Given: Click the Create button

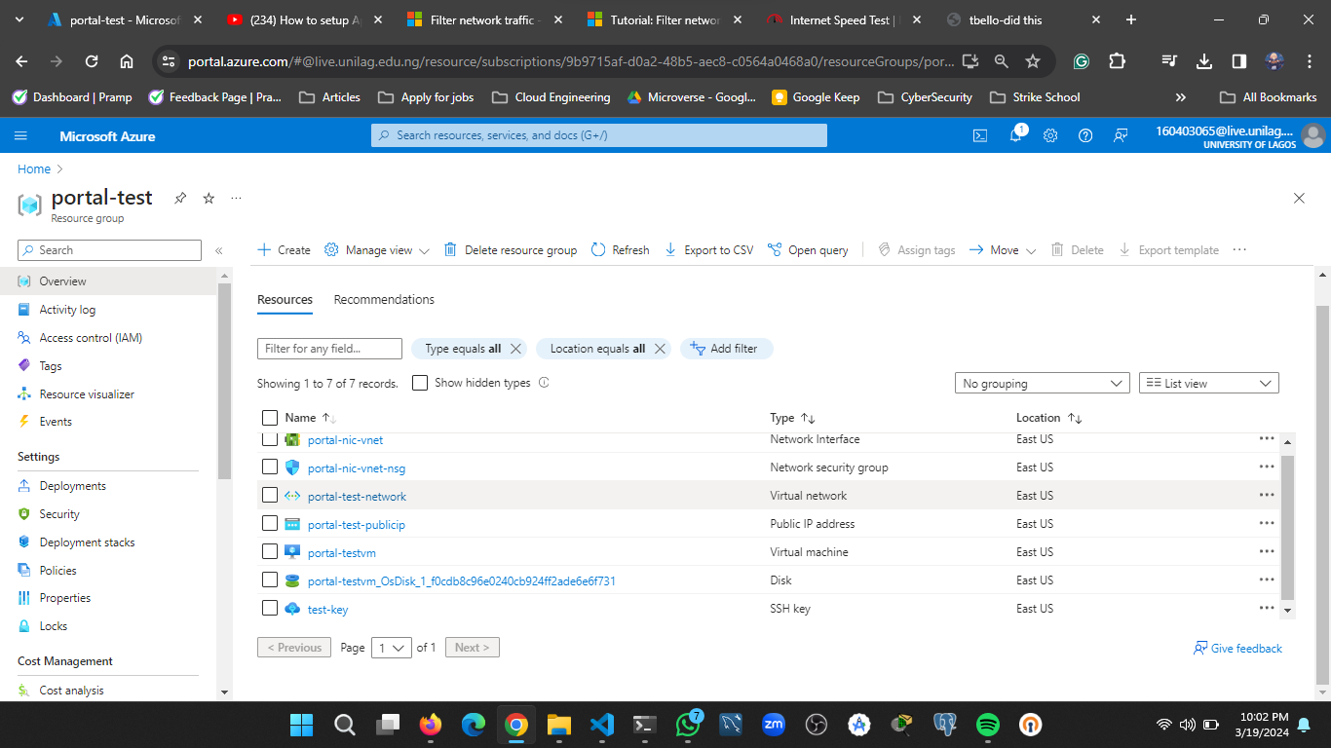Looking at the screenshot, I should point(284,250).
